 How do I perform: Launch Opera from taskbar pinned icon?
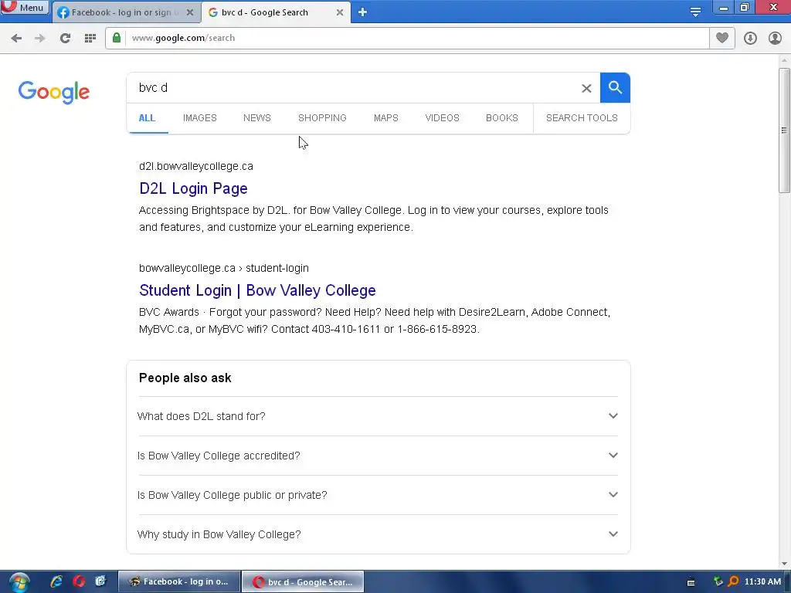(x=79, y=581)
